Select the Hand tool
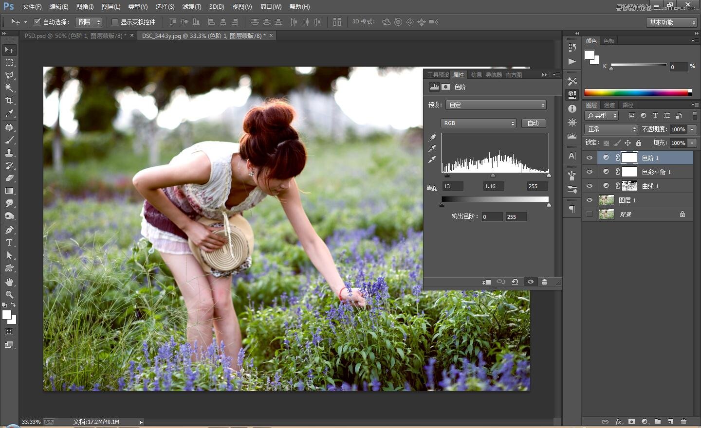 [9, 281]
